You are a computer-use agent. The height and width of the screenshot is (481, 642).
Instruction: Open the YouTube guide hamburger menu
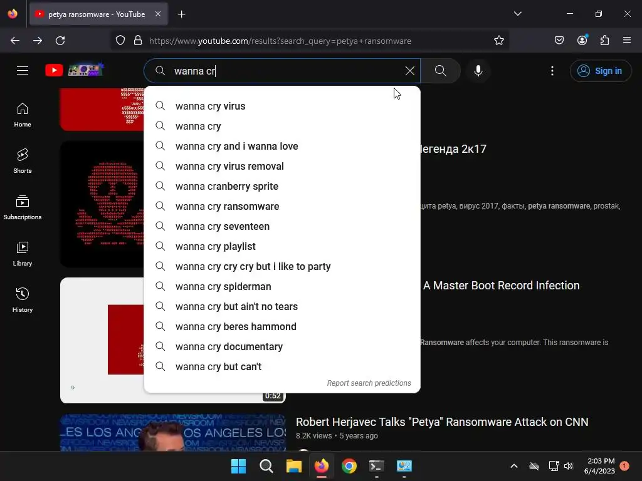click(x=23, y=71)
